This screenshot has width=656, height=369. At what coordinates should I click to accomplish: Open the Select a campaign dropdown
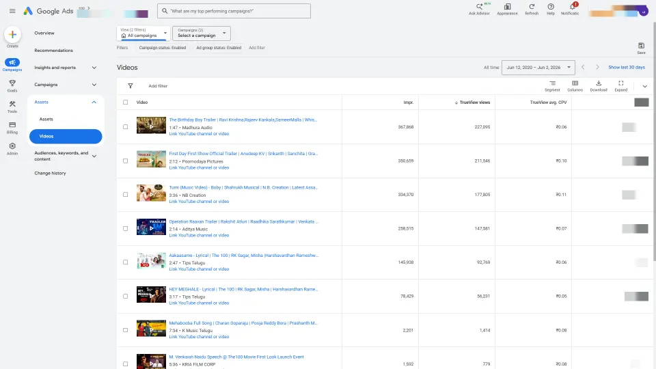[201, 33]
